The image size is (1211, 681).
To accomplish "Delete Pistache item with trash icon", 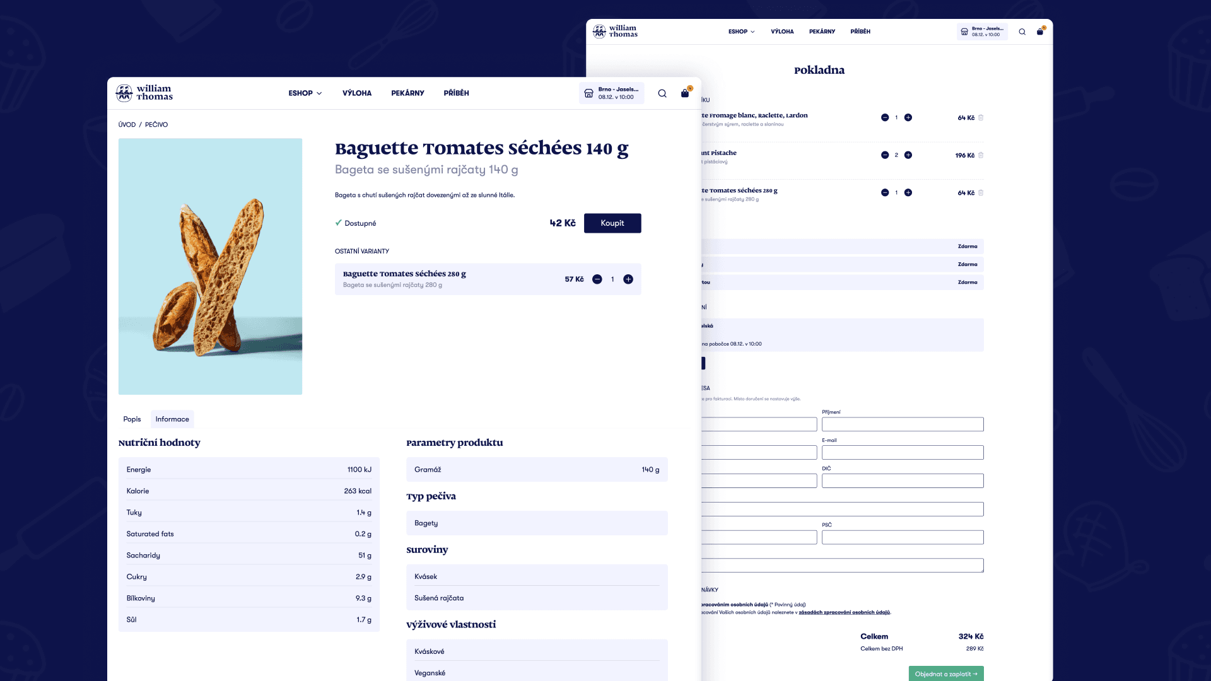I will [x=981, y=155].
